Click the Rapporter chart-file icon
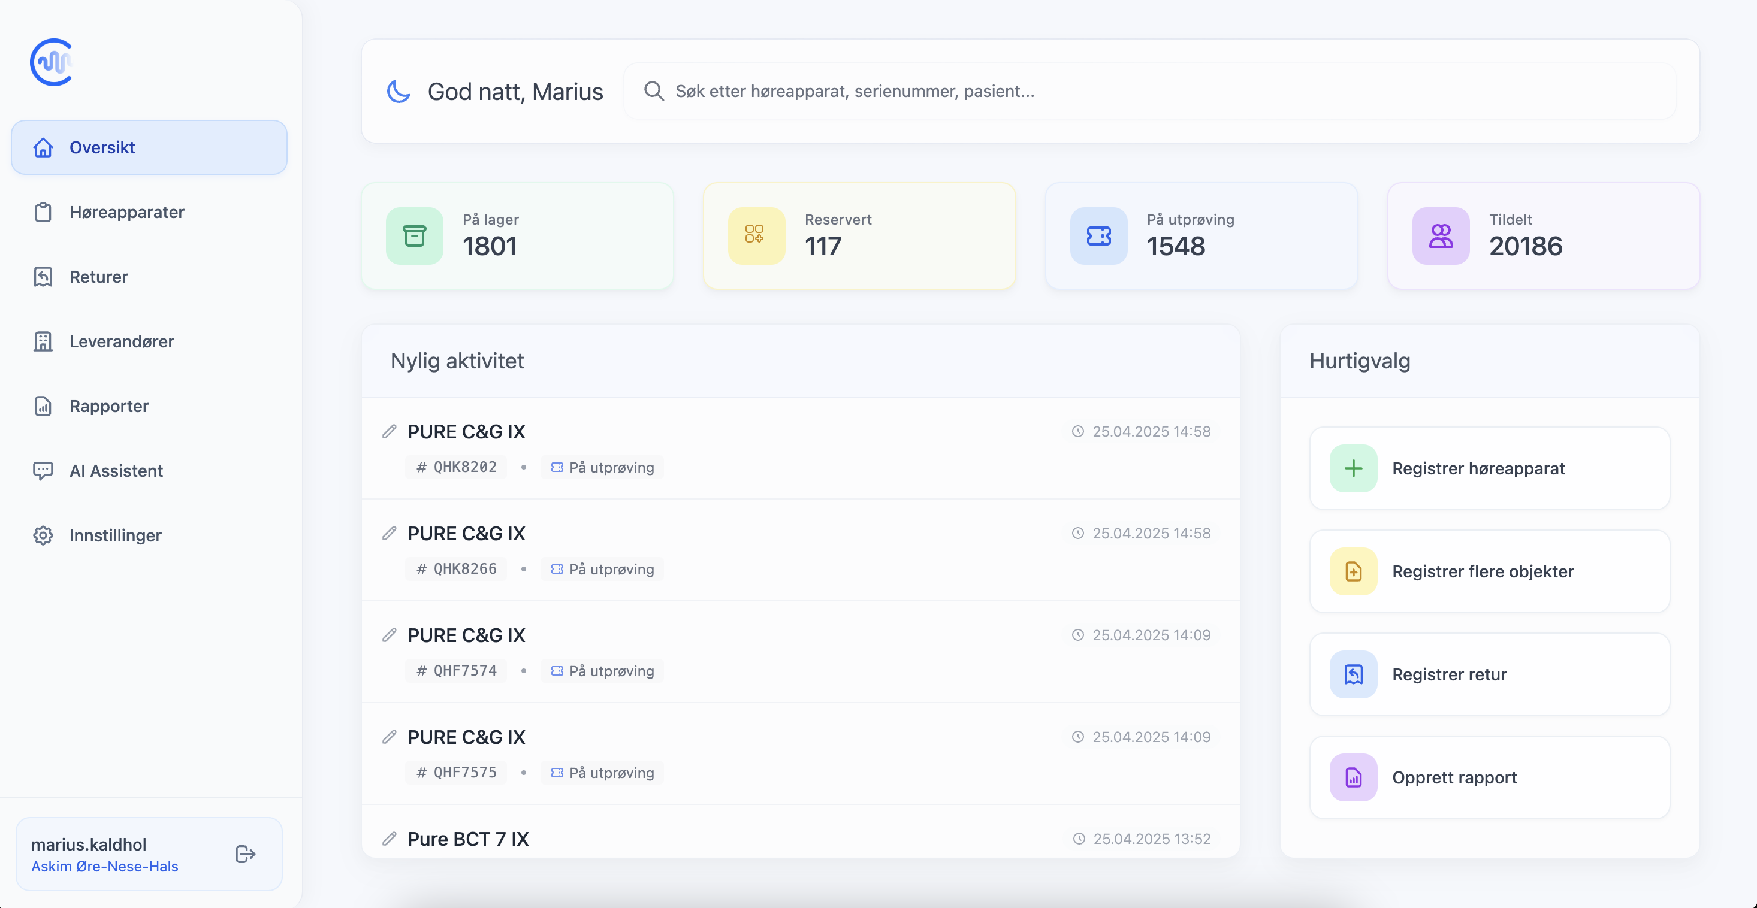 click(x=43, y=406)
